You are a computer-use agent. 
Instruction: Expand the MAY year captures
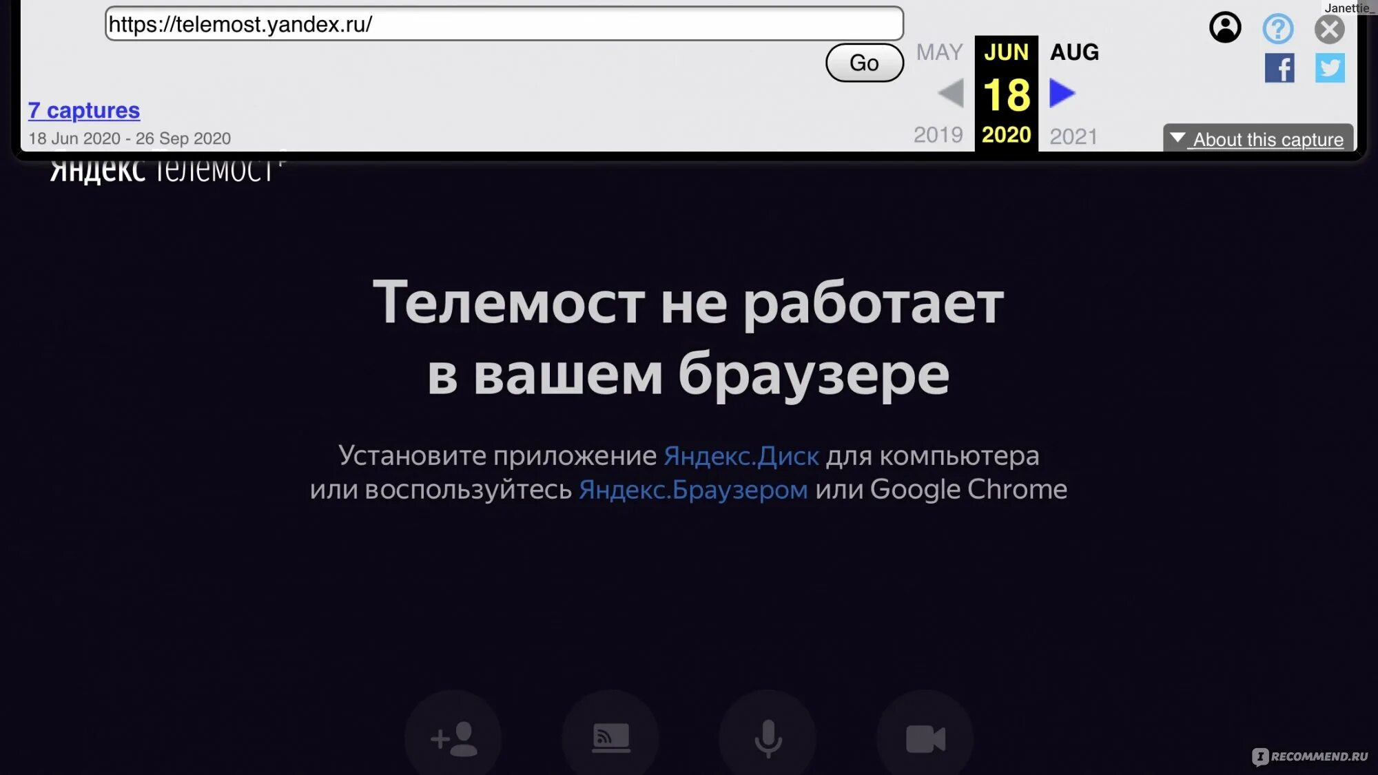click(x=939, y=52)
